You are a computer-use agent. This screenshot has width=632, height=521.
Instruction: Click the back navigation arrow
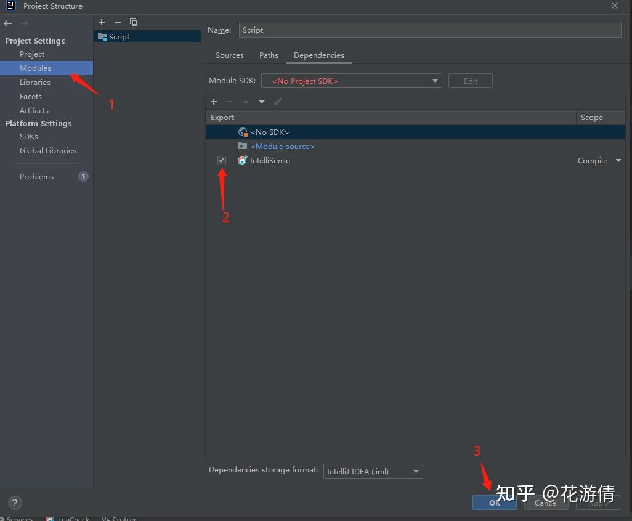[7, 23]
